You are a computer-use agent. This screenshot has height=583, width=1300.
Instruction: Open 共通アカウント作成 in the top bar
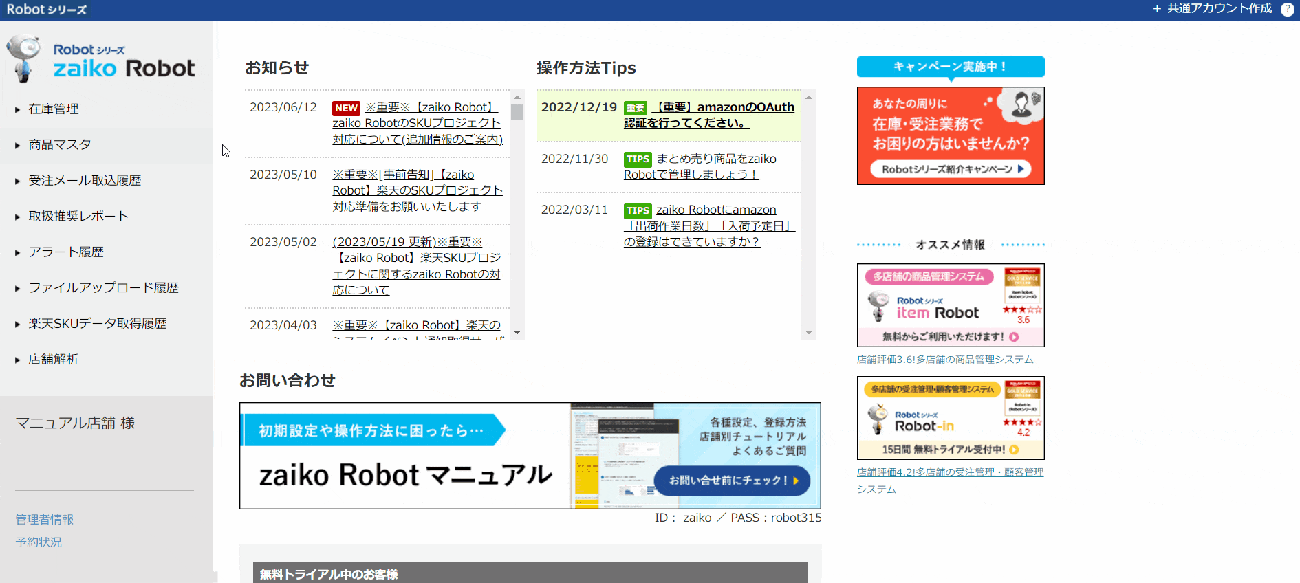tap(1219, 9)
